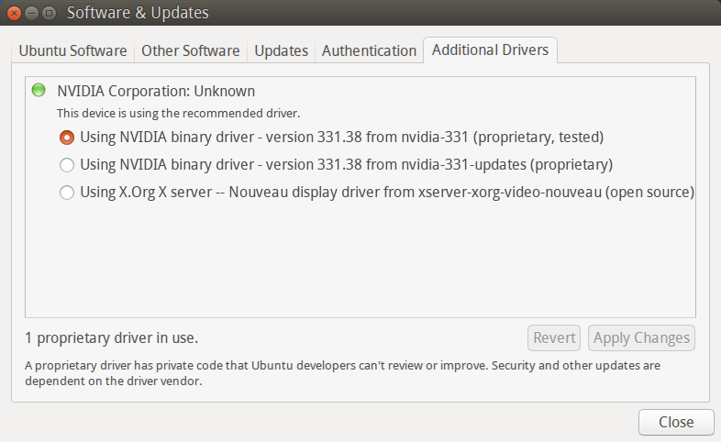Maximize the Software & Updates window
The image size is (721, 442).
49,13
